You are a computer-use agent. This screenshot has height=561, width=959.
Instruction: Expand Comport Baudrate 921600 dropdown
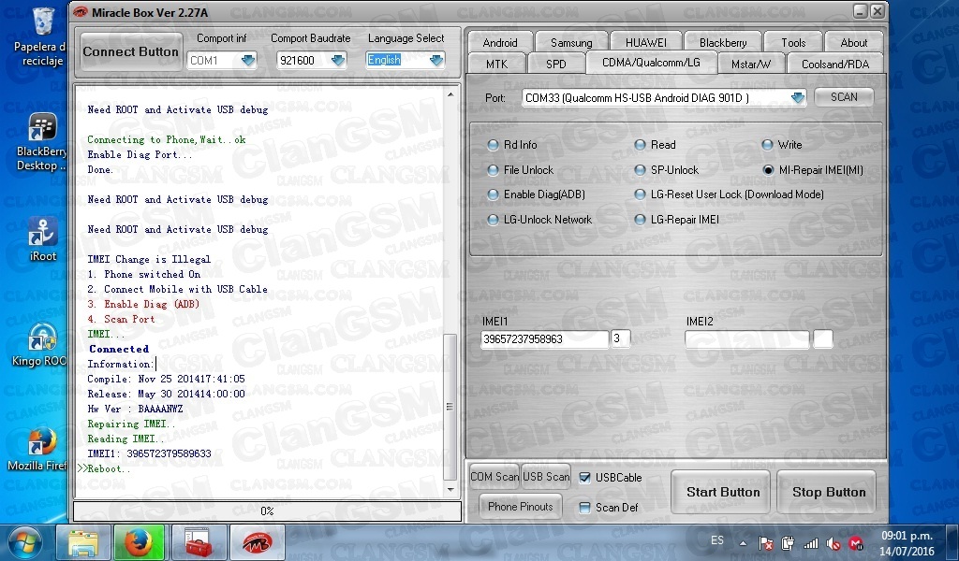pyautogui.click(x=337, y=61)
